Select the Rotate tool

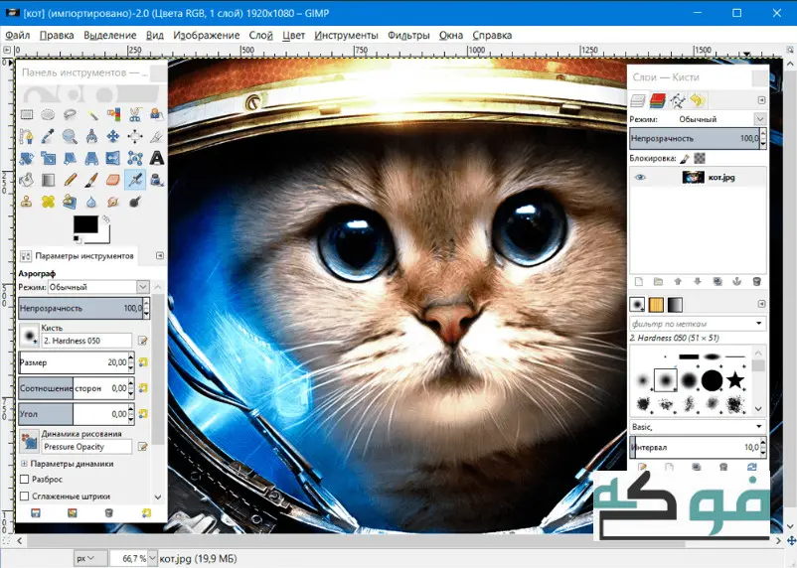pyautogui.click(x=27, y=158)
